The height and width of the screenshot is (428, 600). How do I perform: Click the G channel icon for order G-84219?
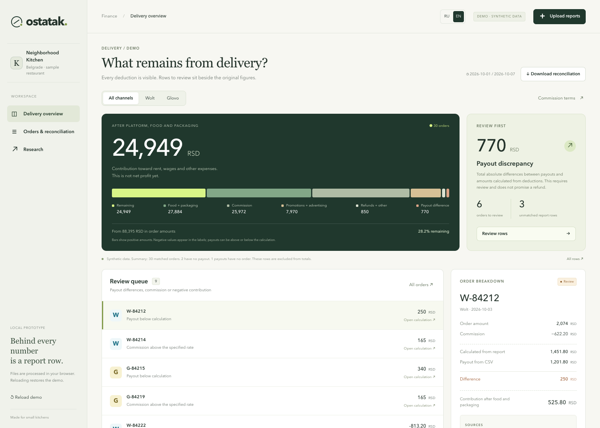coord(116,401)
